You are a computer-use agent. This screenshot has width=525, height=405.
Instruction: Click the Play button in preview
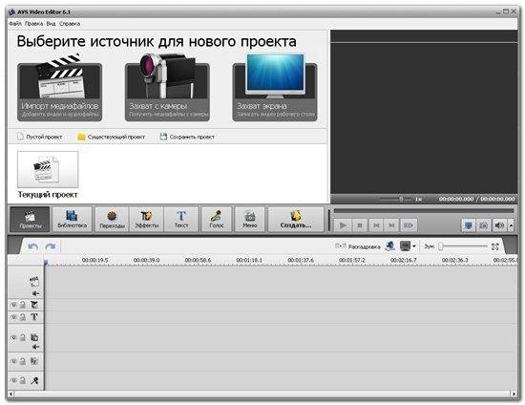pos(344,225)
